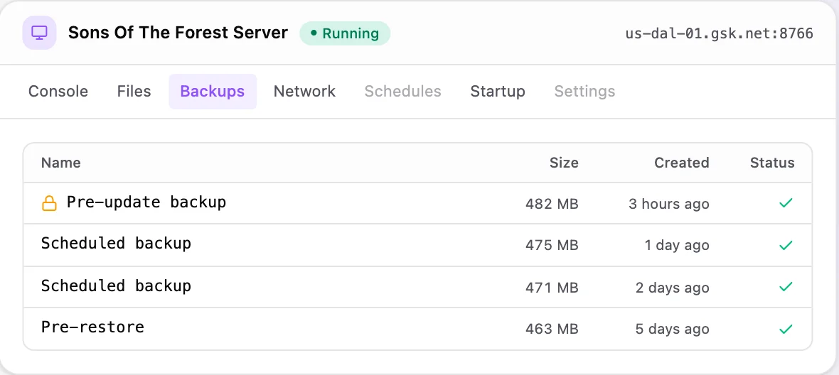
Task: Click the 5 days ago timestamp
Action: [x=673, y=330]
